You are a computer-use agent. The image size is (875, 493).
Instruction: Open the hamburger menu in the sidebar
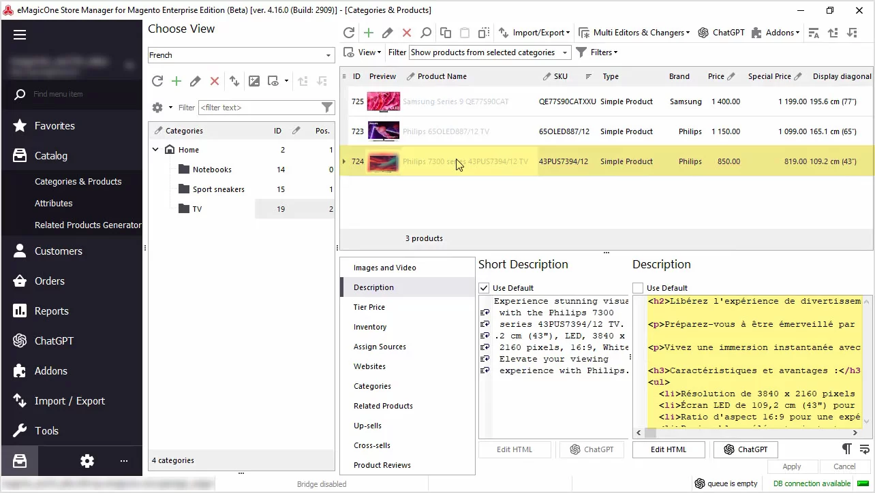(20, 35)
